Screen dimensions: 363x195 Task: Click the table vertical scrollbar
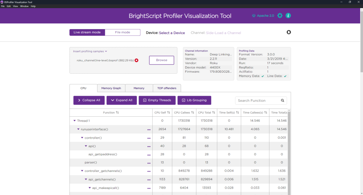tap(289, 153)
